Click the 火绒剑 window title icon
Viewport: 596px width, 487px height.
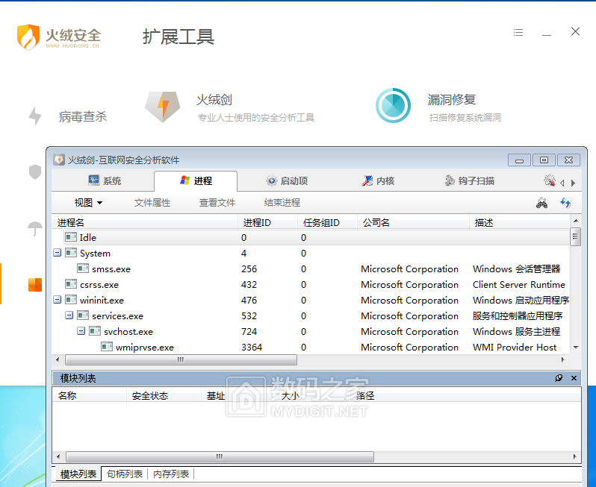click(59, 160)
